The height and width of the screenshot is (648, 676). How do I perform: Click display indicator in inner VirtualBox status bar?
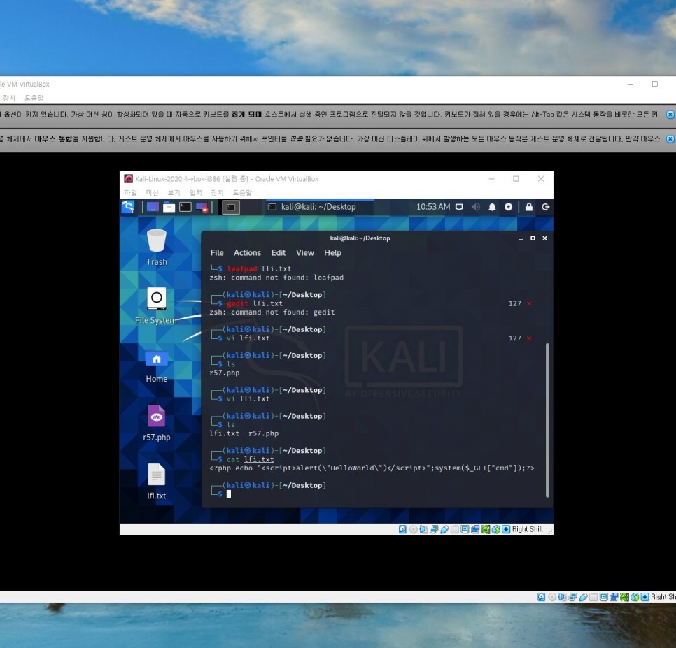465,529
